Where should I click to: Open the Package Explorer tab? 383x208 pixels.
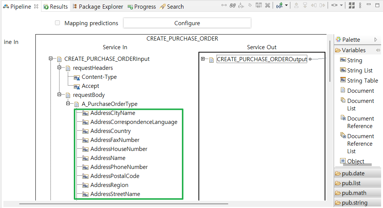point(98,7)
